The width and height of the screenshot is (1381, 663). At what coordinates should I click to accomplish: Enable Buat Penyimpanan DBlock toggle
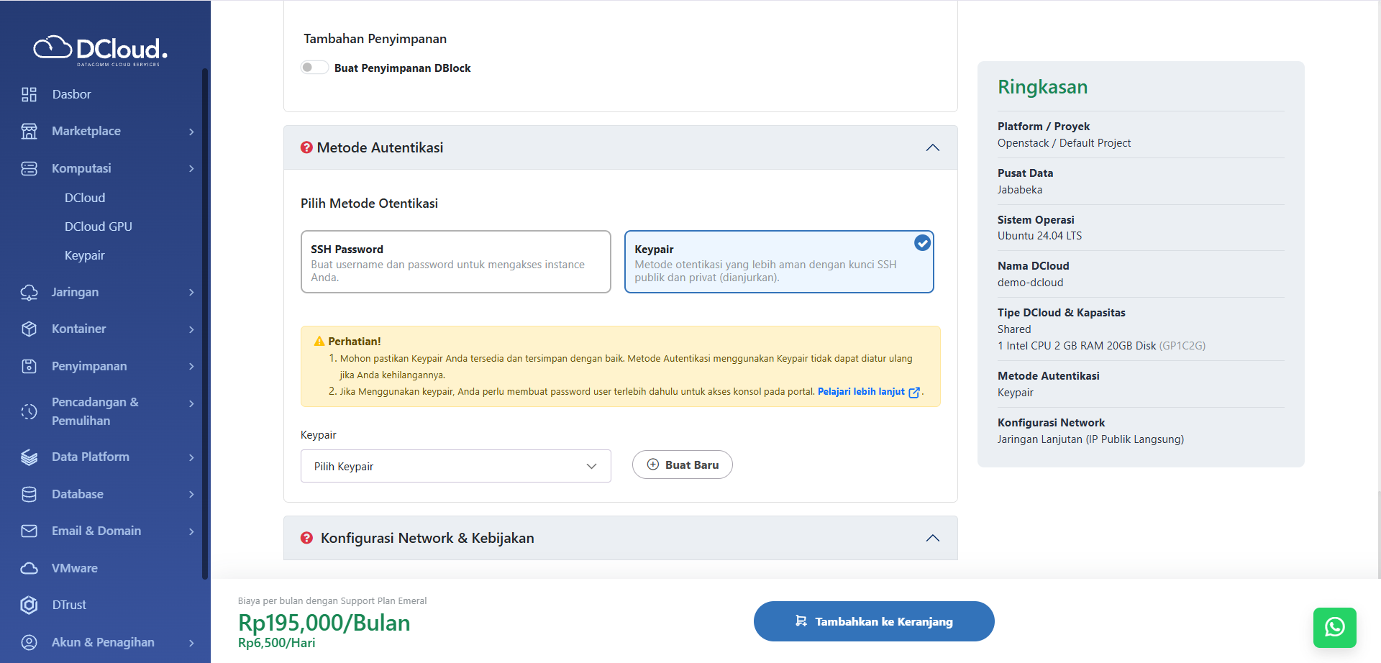314,68
